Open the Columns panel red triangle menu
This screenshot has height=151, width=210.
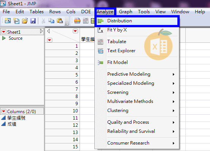point(4,111)
